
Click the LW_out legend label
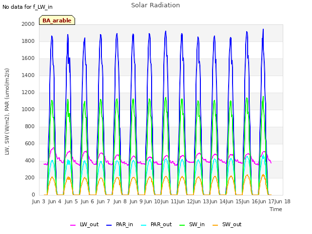coord(89,224)
